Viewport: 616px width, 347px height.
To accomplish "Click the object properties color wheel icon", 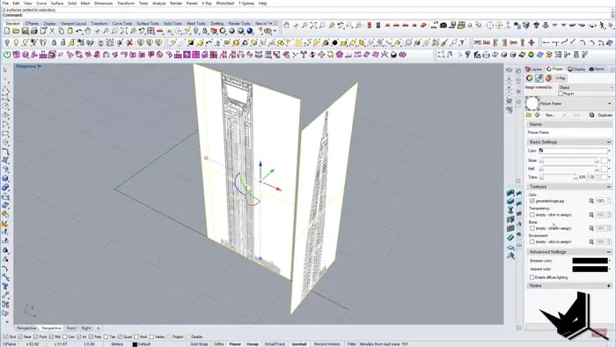I will [530, 78].
